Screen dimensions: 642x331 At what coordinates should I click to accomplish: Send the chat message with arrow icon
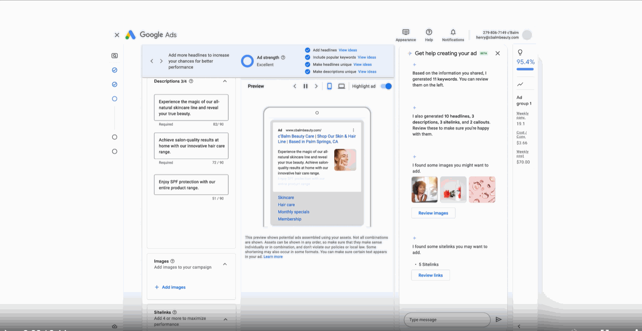[x=498, y=319]
